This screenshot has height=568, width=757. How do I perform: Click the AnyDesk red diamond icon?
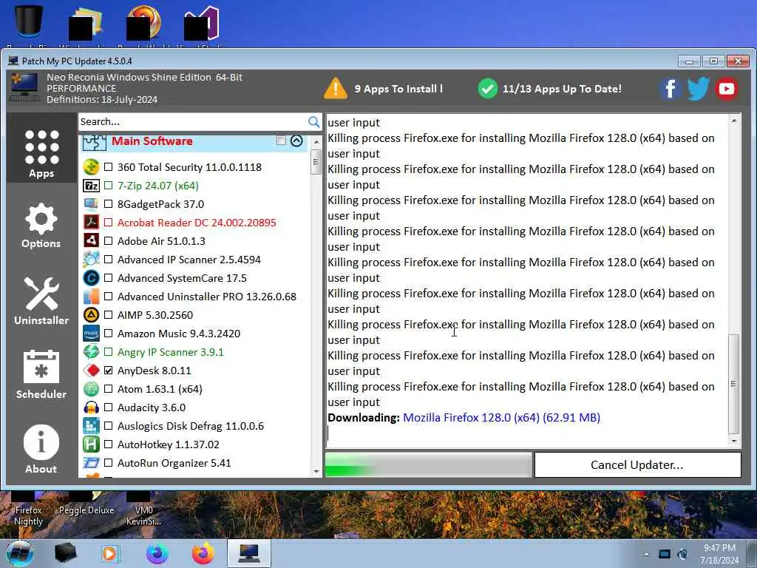(x=91, y=371)
